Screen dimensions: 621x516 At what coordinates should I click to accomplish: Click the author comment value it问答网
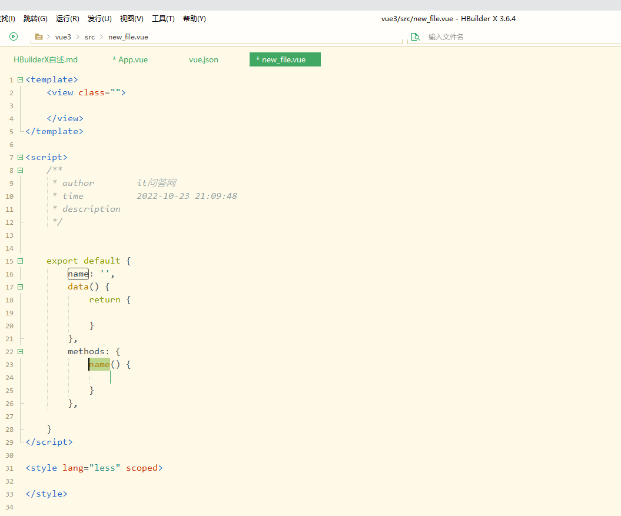pos(157,183)
